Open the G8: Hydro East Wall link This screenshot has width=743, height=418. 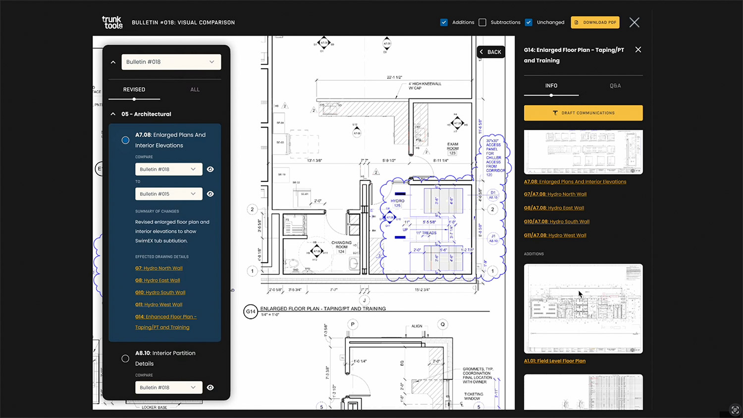pos(158,280)
